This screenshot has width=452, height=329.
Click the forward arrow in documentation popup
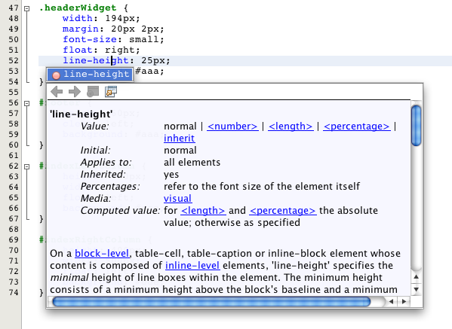coord(75,92)
